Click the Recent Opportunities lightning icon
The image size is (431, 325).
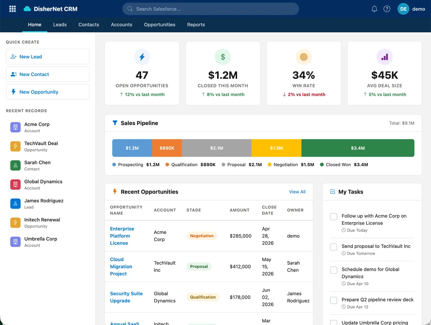click(x=115, y=192)
